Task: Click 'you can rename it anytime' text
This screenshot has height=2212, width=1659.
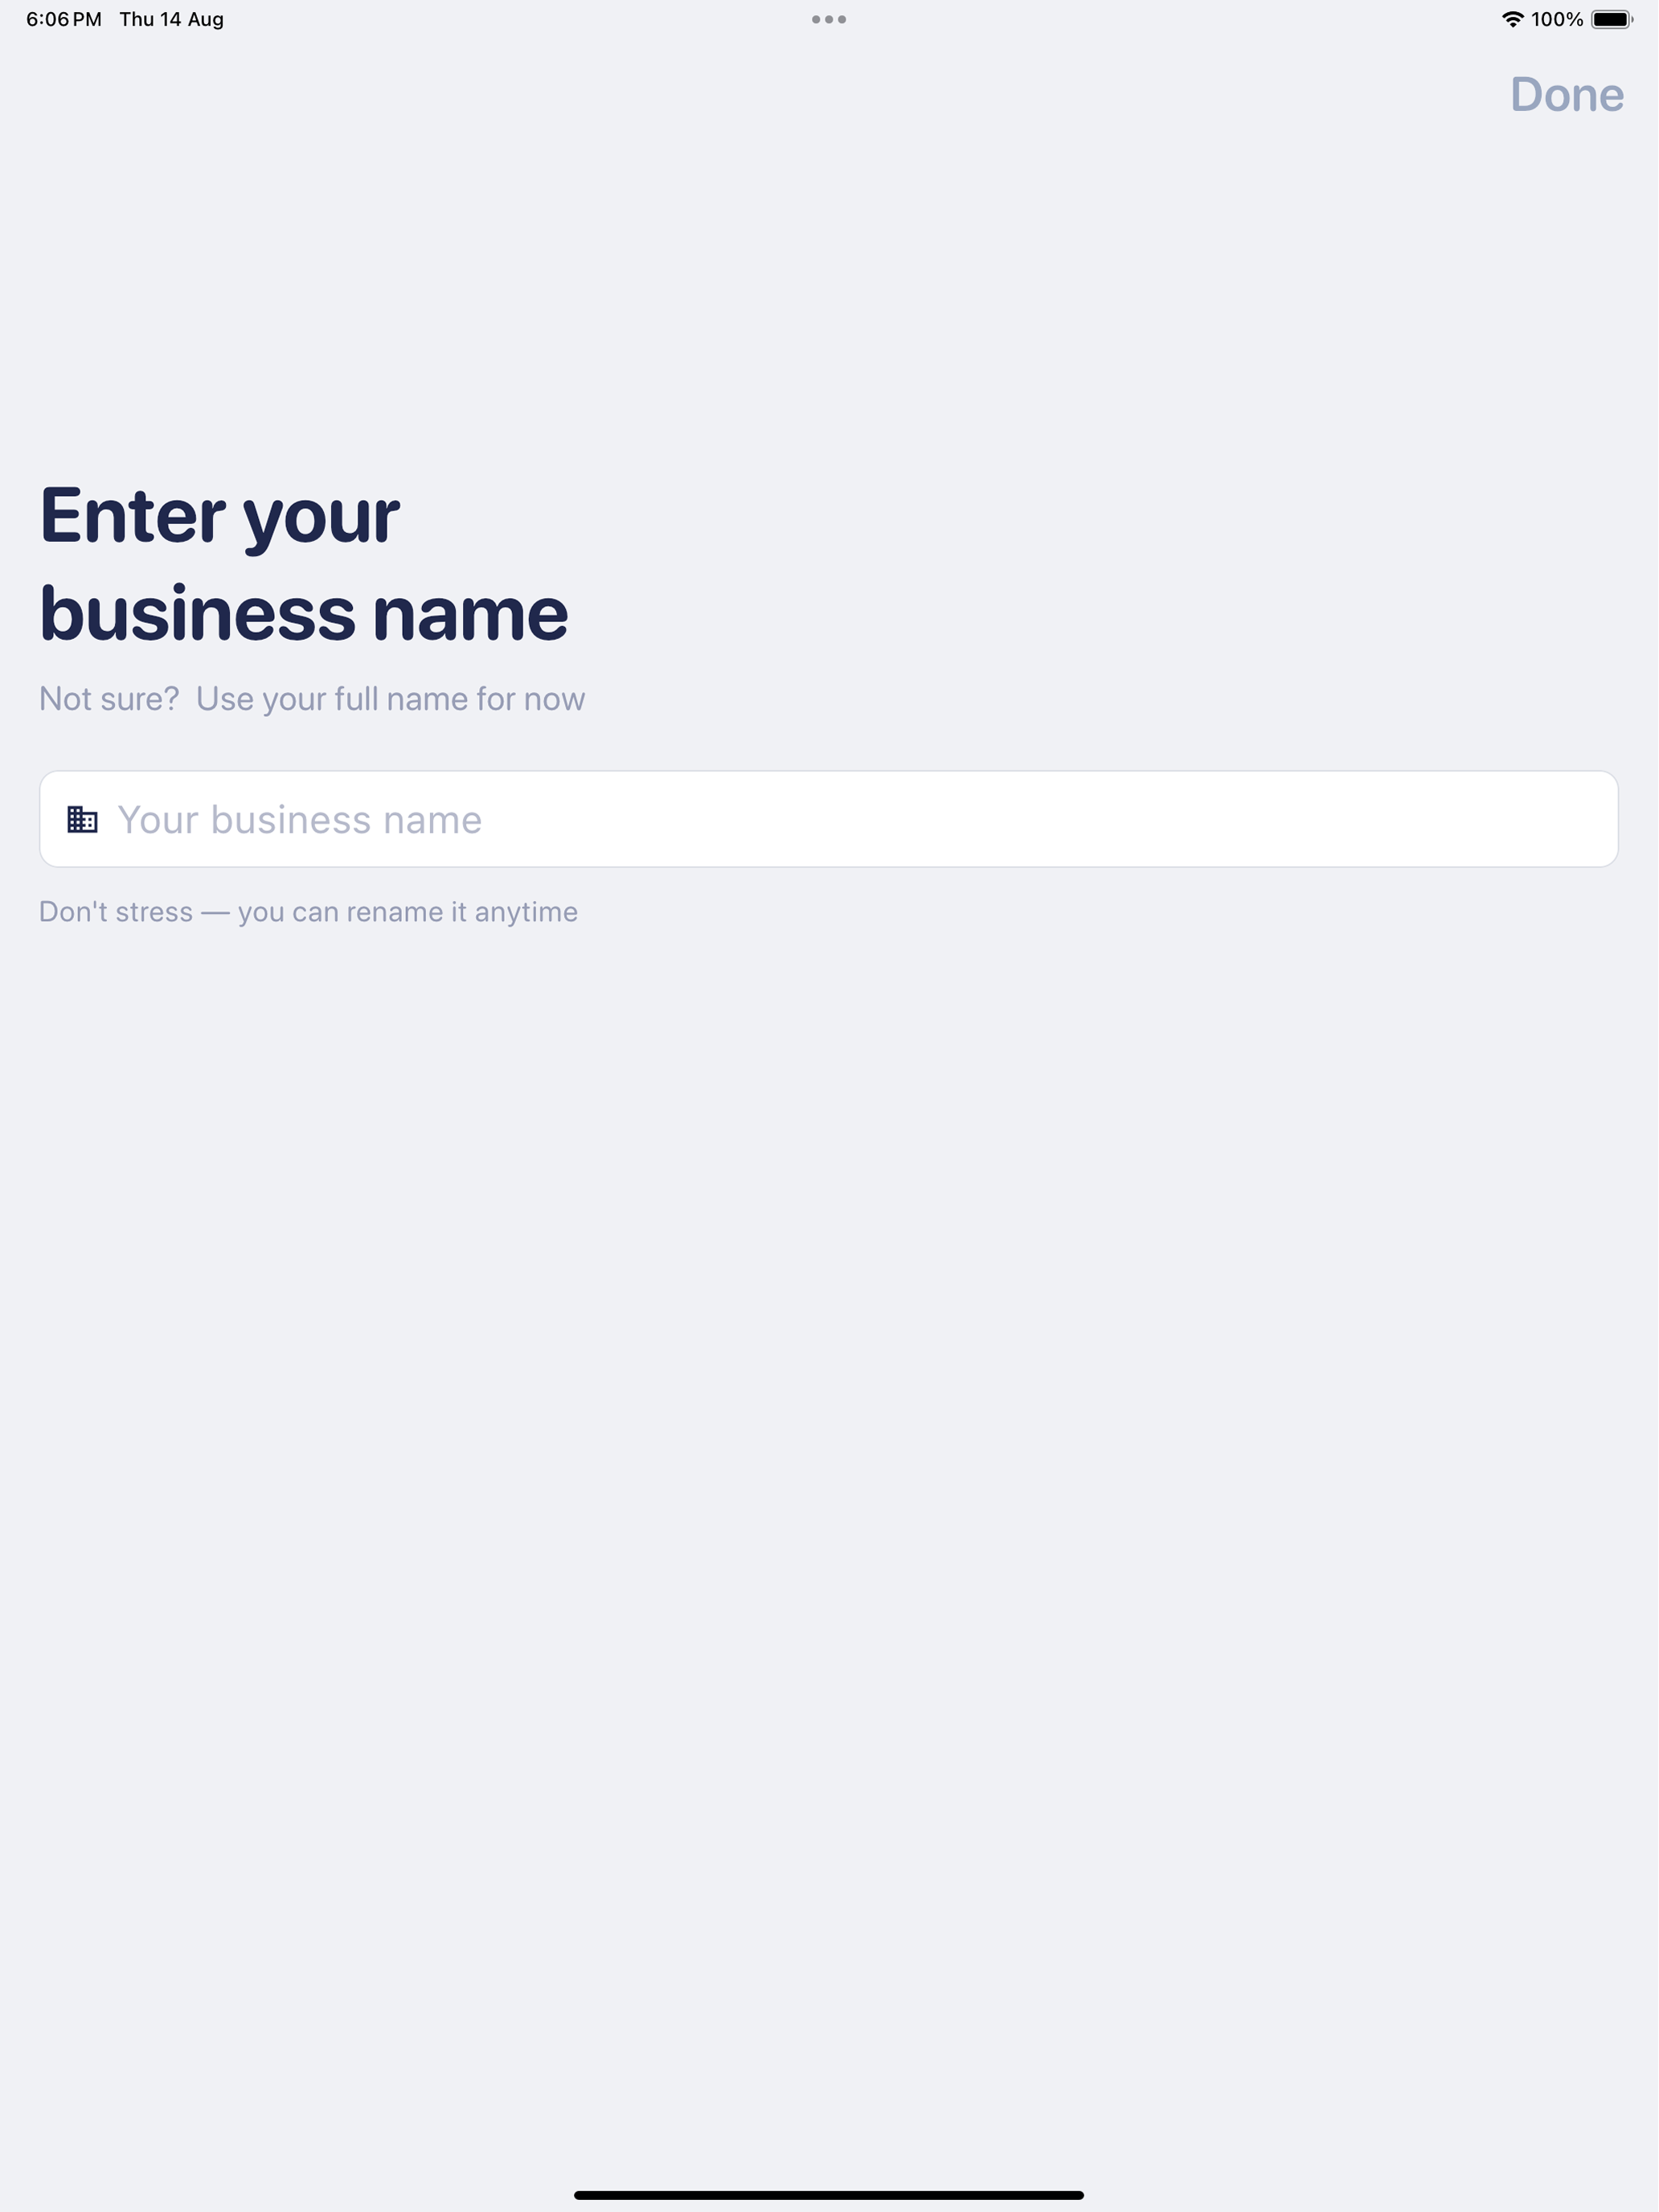Action: (408, 913)
